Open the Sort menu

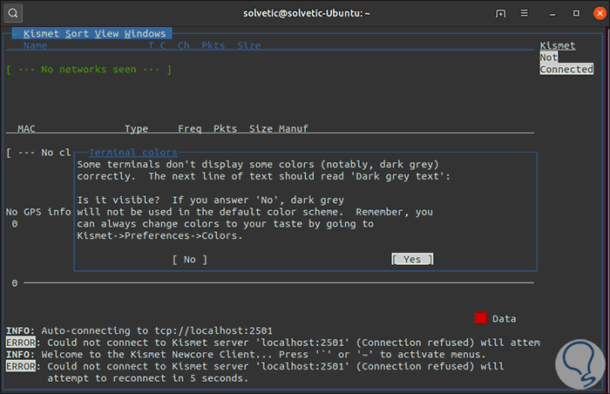77,34
